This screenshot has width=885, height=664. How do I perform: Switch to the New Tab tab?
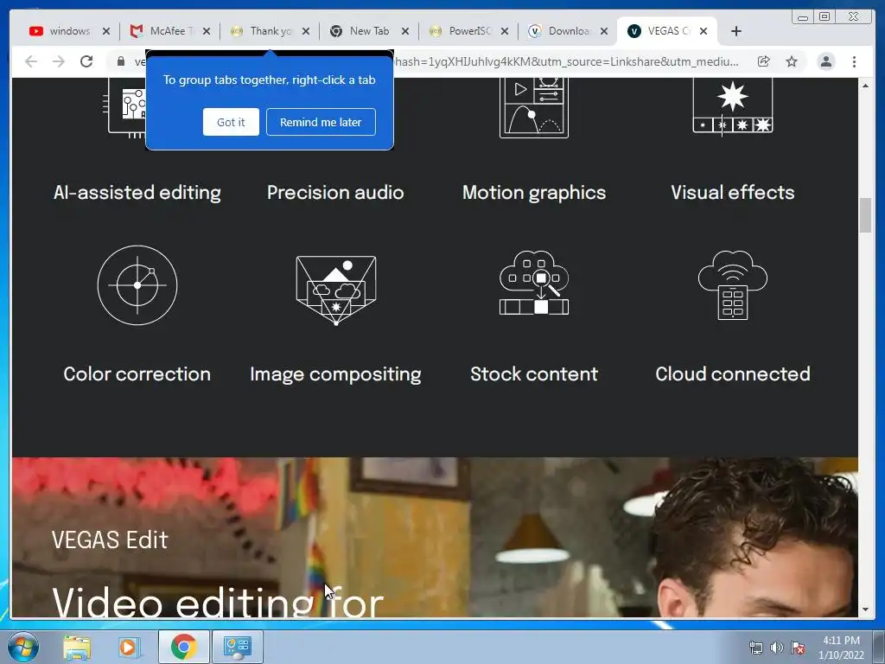tap(369, 31)
